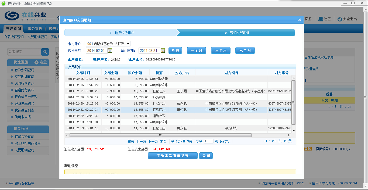The image size is (368, 190).
Task: Download results via 下载本次查询结果 button
Action: coord(173,156)
